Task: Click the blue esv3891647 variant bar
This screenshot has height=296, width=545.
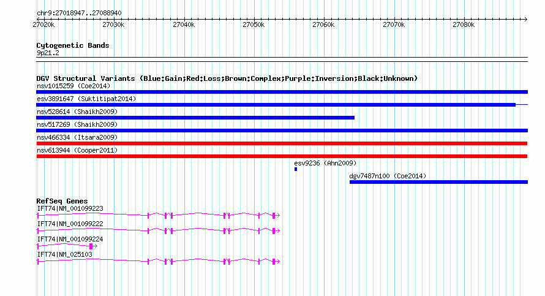Action: (x=282, y=105)
